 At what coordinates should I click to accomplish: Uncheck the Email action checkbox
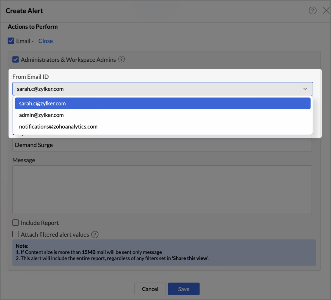coord(11,41)
